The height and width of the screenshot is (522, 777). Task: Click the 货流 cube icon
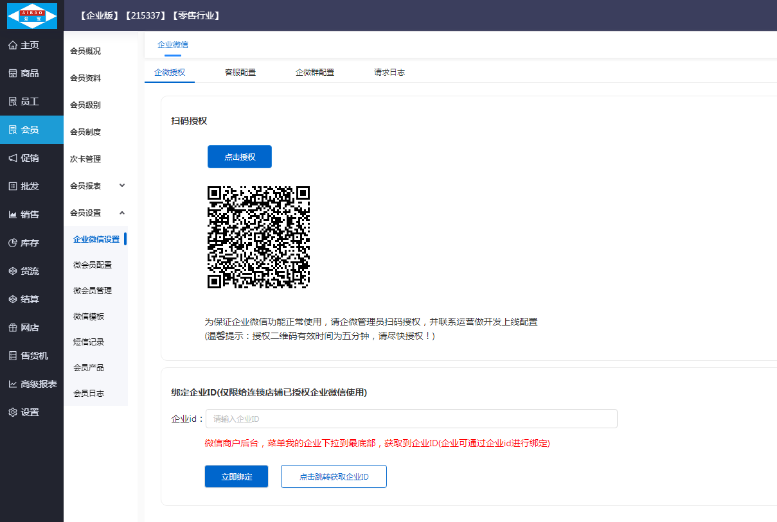pyautogui.click(x=13, y=271)
